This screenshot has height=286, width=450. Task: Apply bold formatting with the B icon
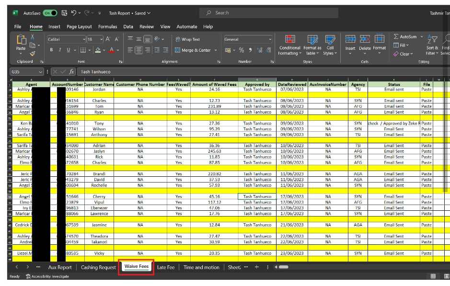point(52,50)
